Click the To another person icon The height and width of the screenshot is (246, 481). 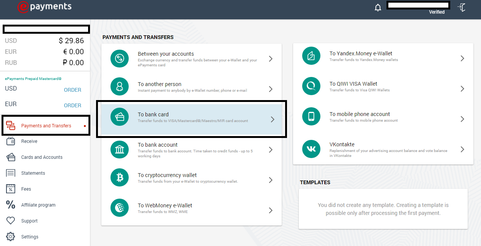point(120,86)
